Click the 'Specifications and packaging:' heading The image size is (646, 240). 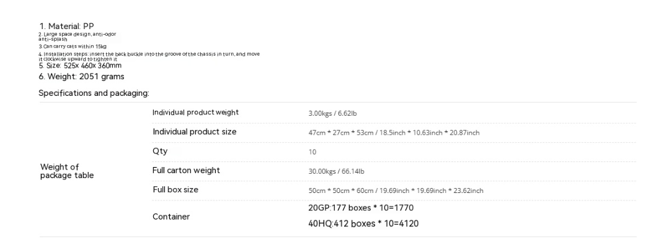pos(94,93)
